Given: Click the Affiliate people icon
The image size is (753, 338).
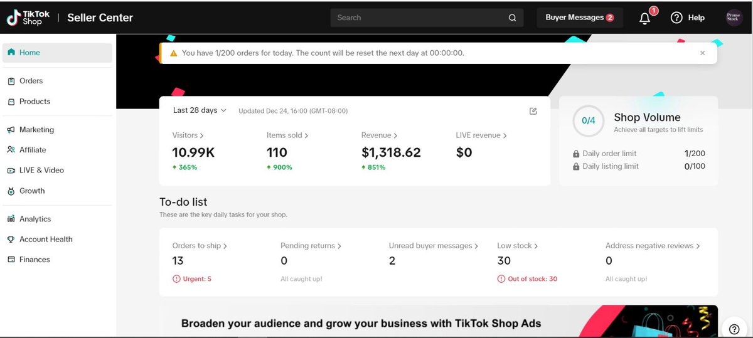Looking at the screenshot, I should pyautogui.click(x=11, y=150).
